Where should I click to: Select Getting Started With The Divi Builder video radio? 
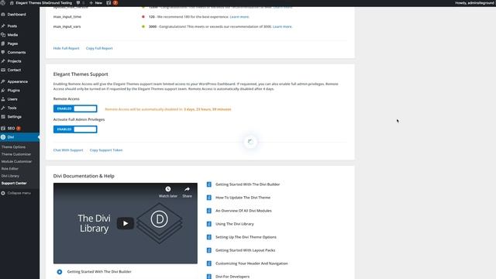[x=60, y=272]
